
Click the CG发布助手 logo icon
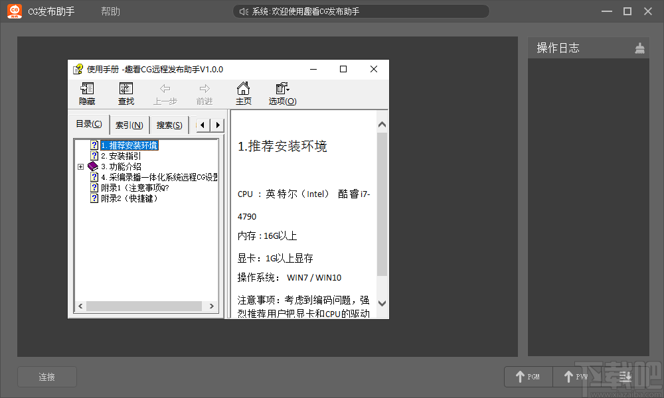(14, 11)
